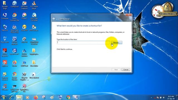Select the Picasa 3 desktop shortcut
Screen dimensions: 178x100
pos(24,16)
